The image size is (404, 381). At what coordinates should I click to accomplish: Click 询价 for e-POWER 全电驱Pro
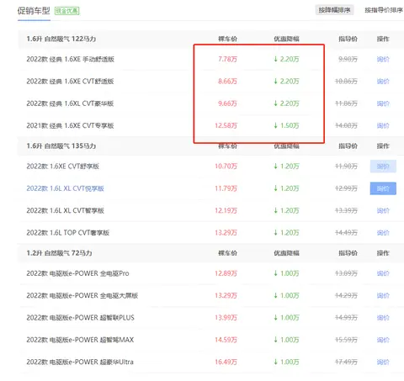383,273
